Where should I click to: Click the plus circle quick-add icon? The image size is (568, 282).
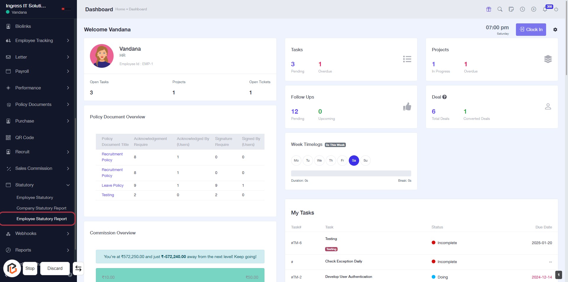[534, 9]
